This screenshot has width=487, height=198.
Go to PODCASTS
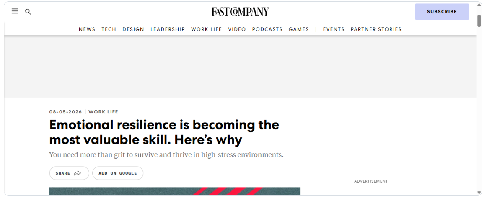(x=267, y=29)
